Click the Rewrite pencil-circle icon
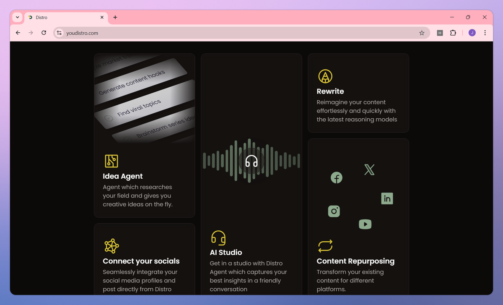503x305 pixels. tap(325, 76)
